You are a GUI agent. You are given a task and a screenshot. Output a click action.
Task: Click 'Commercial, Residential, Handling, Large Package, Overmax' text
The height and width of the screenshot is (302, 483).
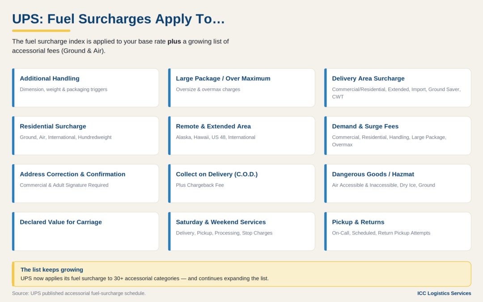pos(389,141)
